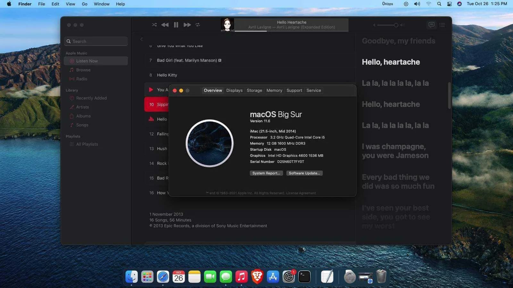Open the Go menu

click(85, 4)
